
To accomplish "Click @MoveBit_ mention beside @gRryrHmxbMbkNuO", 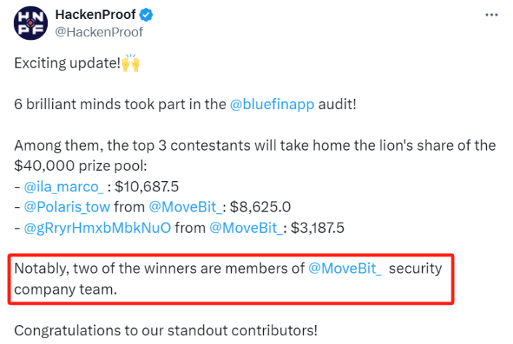I will (x=246, y=228).
